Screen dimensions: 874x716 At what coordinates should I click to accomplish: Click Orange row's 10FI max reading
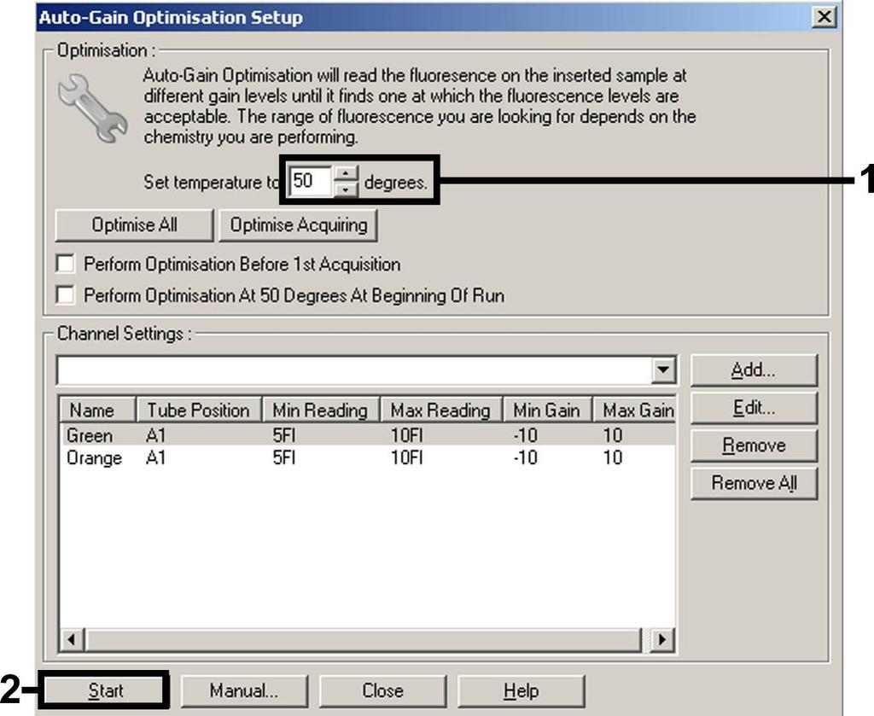406,458
